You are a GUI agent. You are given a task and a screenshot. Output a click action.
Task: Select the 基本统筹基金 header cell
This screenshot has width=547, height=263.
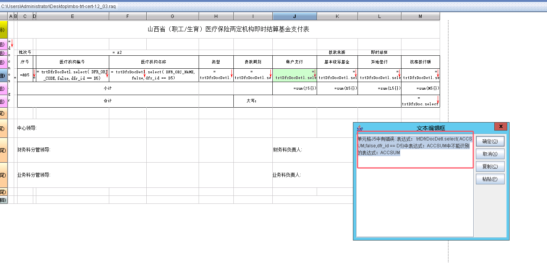click(x=337, y=62)
